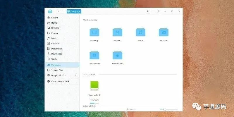Open Videos from the sidebar

pyautogui.click(x=62, y=33)
